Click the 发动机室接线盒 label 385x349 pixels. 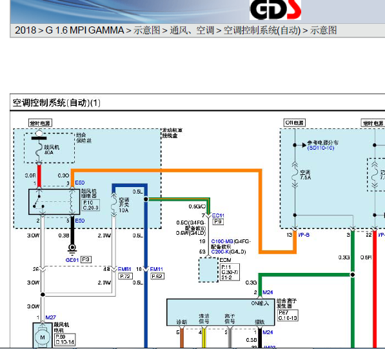coord(172,133)
